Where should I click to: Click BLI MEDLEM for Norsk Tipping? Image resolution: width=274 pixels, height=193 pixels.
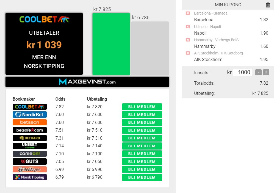[x=142, y=177]
